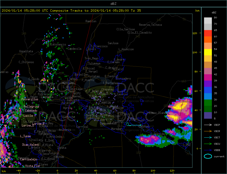Image resolution: width=227 pixels, height=174 pixels.
Task: Click the Villavicencio place label
Action: [x=56, y=44]
